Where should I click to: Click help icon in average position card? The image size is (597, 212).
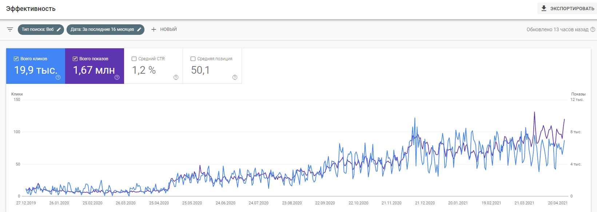click(235, 77)
